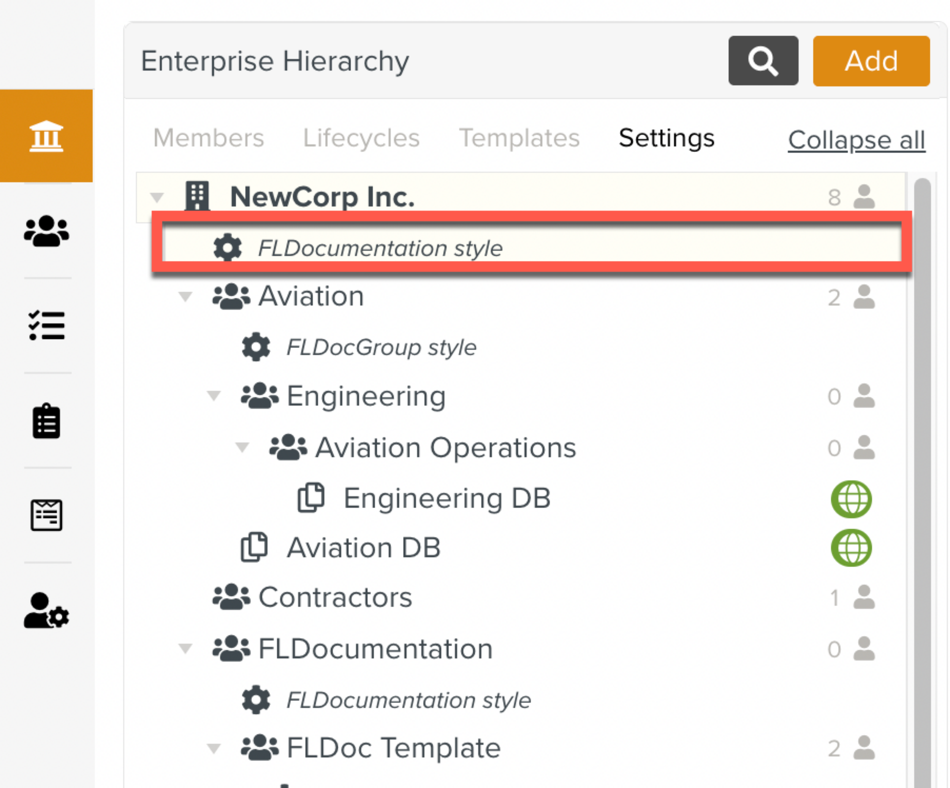This screenshot has height=788, width=950.
Task: Collapse the Aviation group
Action: [x=185, y=297]
